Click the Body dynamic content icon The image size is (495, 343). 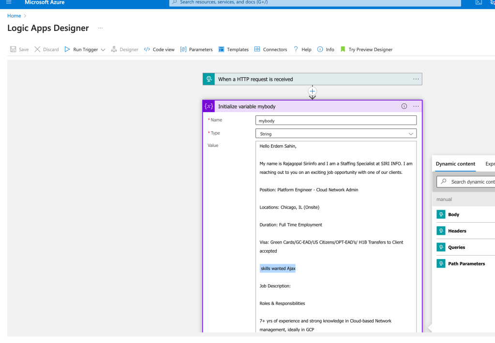tap(441, 214)
